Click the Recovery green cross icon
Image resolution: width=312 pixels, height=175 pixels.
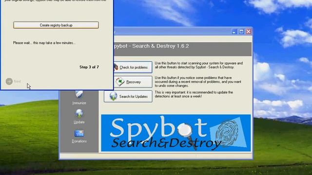[120, 82]
